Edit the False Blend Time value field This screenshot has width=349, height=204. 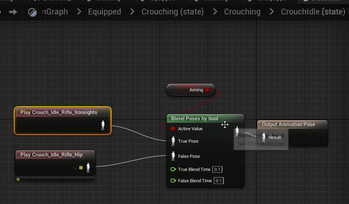pos(219,181)
